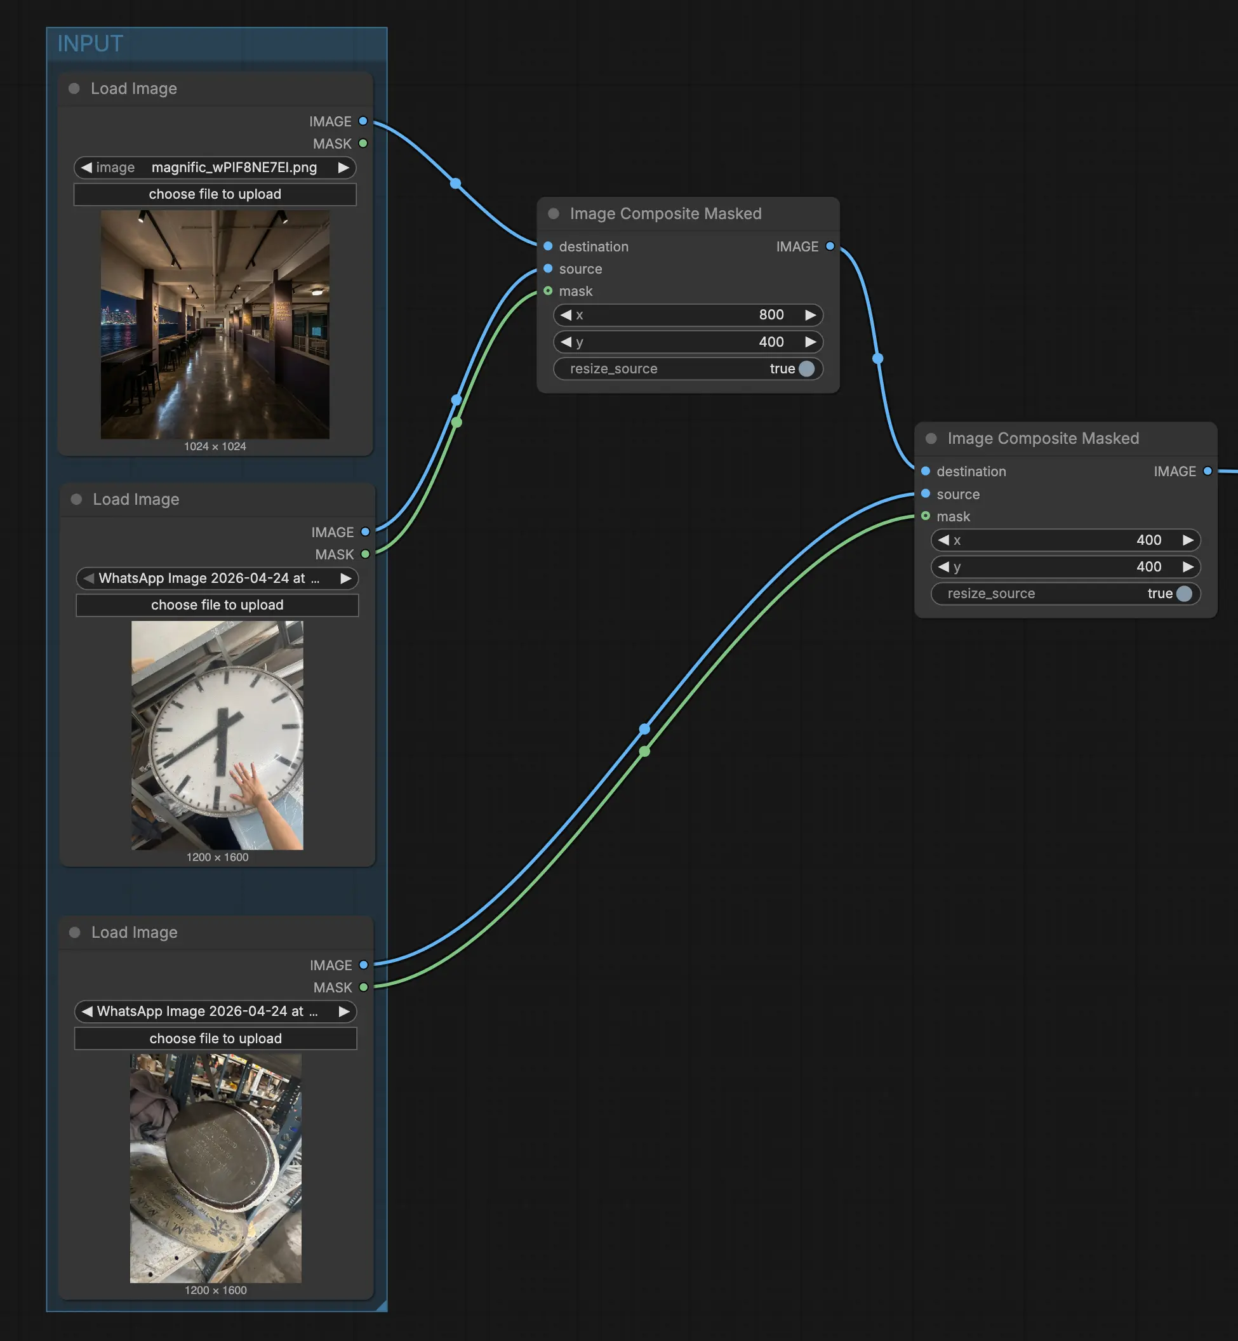1238x1341 pixels.
Task: Click destination input port on first composite node
Action: pos(548,246)
